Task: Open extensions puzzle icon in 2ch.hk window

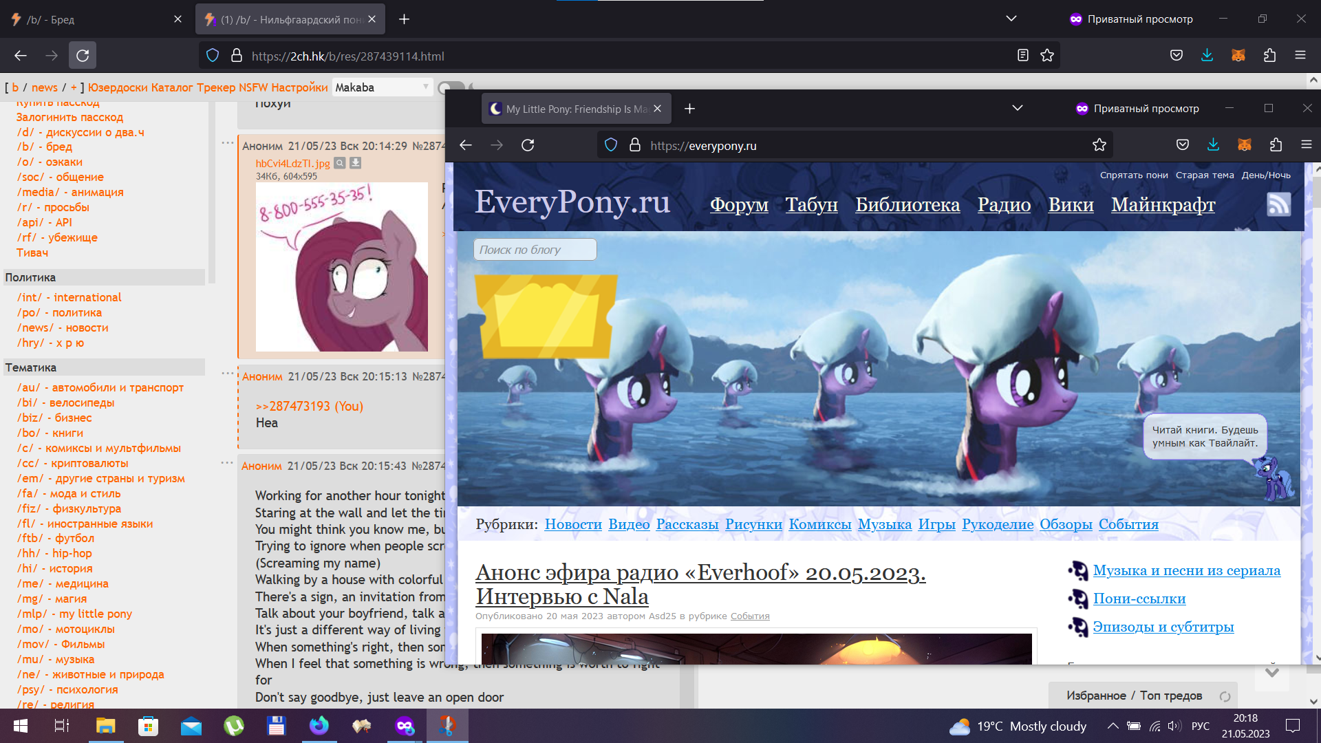Action: tap(1269, 56)
